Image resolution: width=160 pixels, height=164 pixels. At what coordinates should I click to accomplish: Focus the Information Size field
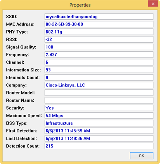tap(99, 70)
